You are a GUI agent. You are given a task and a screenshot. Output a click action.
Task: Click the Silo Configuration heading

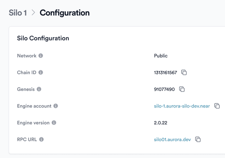tap(43, 38)
